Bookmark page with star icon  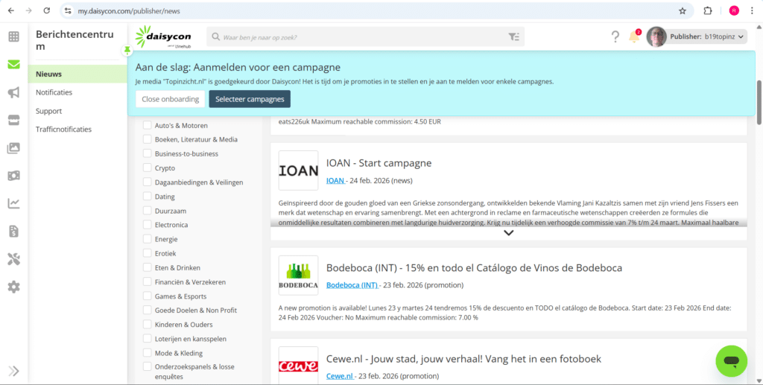point(683,10)
